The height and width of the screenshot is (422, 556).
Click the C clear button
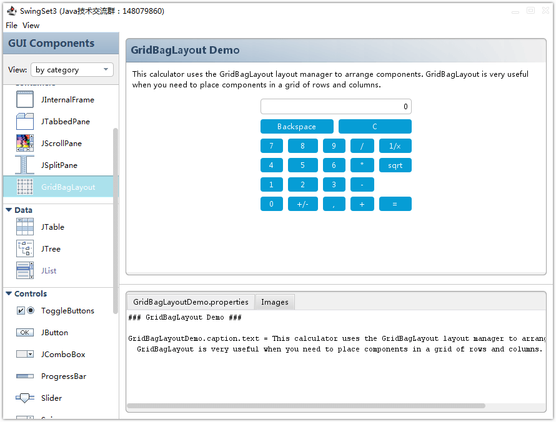coord(375,127)
